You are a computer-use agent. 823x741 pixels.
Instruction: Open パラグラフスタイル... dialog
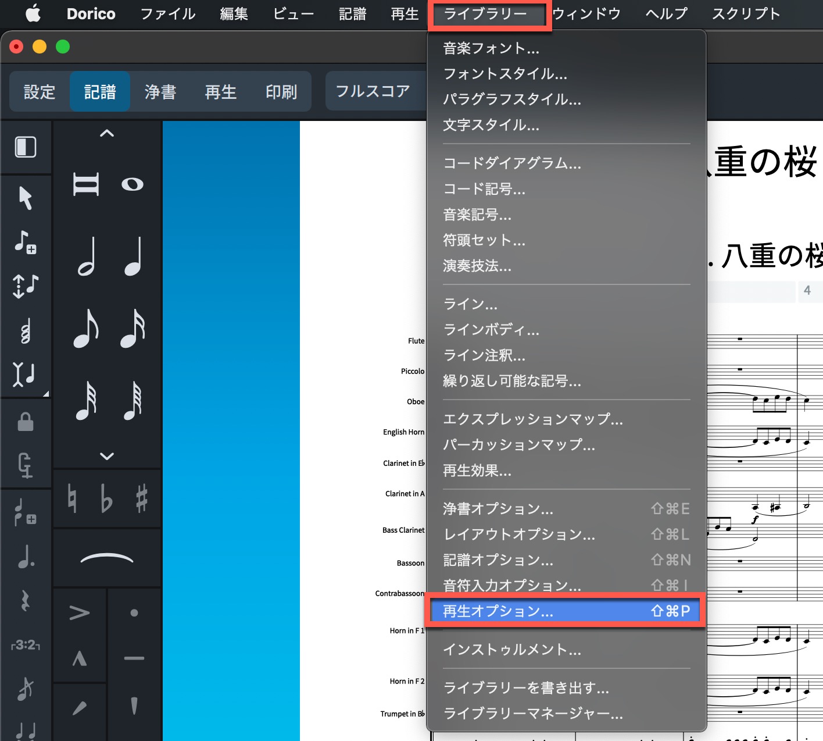click(567, 99)
